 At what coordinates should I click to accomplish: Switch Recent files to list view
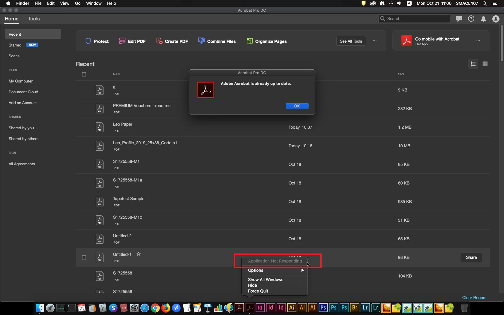click(473, 64)
